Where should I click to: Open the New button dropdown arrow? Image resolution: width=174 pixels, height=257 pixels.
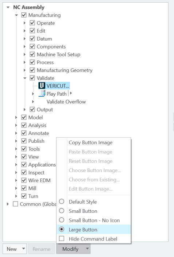tap(24, 249)
